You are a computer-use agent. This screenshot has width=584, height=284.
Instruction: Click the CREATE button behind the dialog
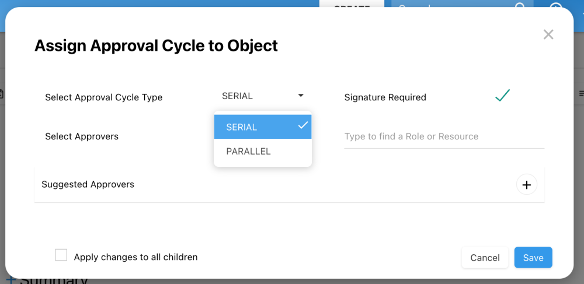pos(352,5)
